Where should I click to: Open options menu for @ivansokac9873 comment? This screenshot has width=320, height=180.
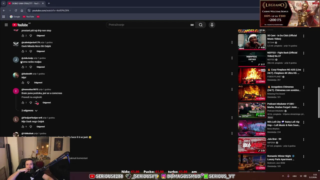point(232,89)
